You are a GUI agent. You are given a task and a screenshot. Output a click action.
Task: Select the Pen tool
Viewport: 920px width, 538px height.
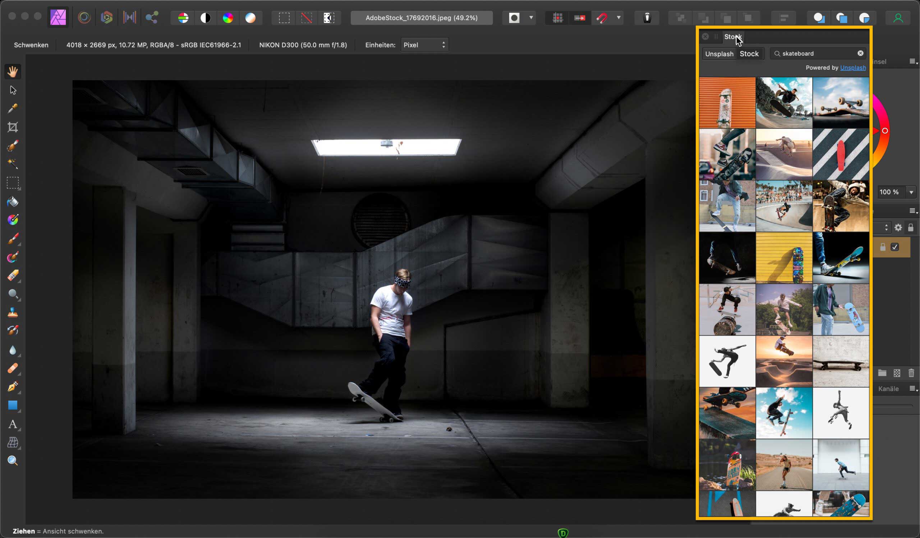(x=13, y=387)
